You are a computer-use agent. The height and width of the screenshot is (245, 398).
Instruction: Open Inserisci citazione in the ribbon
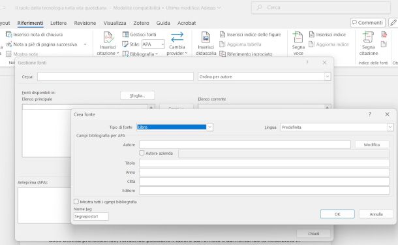click(108, 44)
